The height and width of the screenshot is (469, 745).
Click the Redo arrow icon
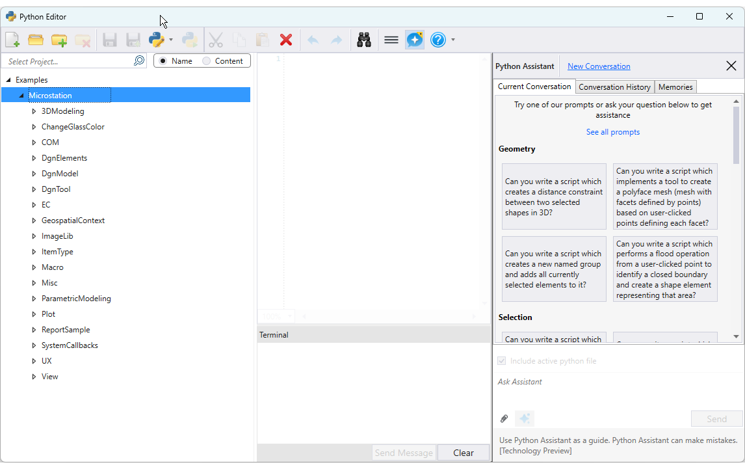pos(336,40)
